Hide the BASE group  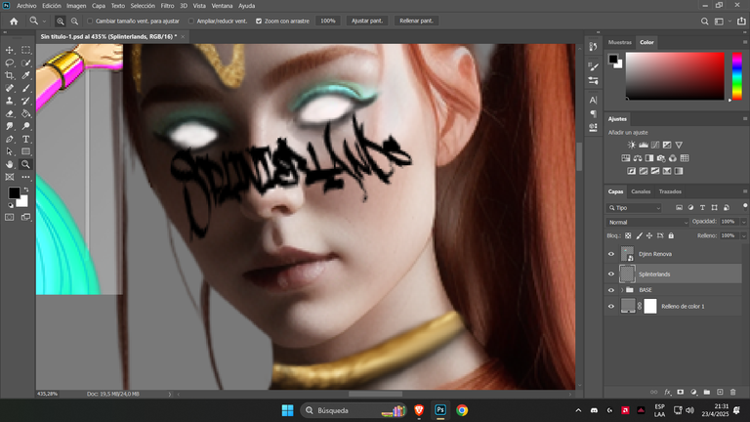tap(610, 290)
